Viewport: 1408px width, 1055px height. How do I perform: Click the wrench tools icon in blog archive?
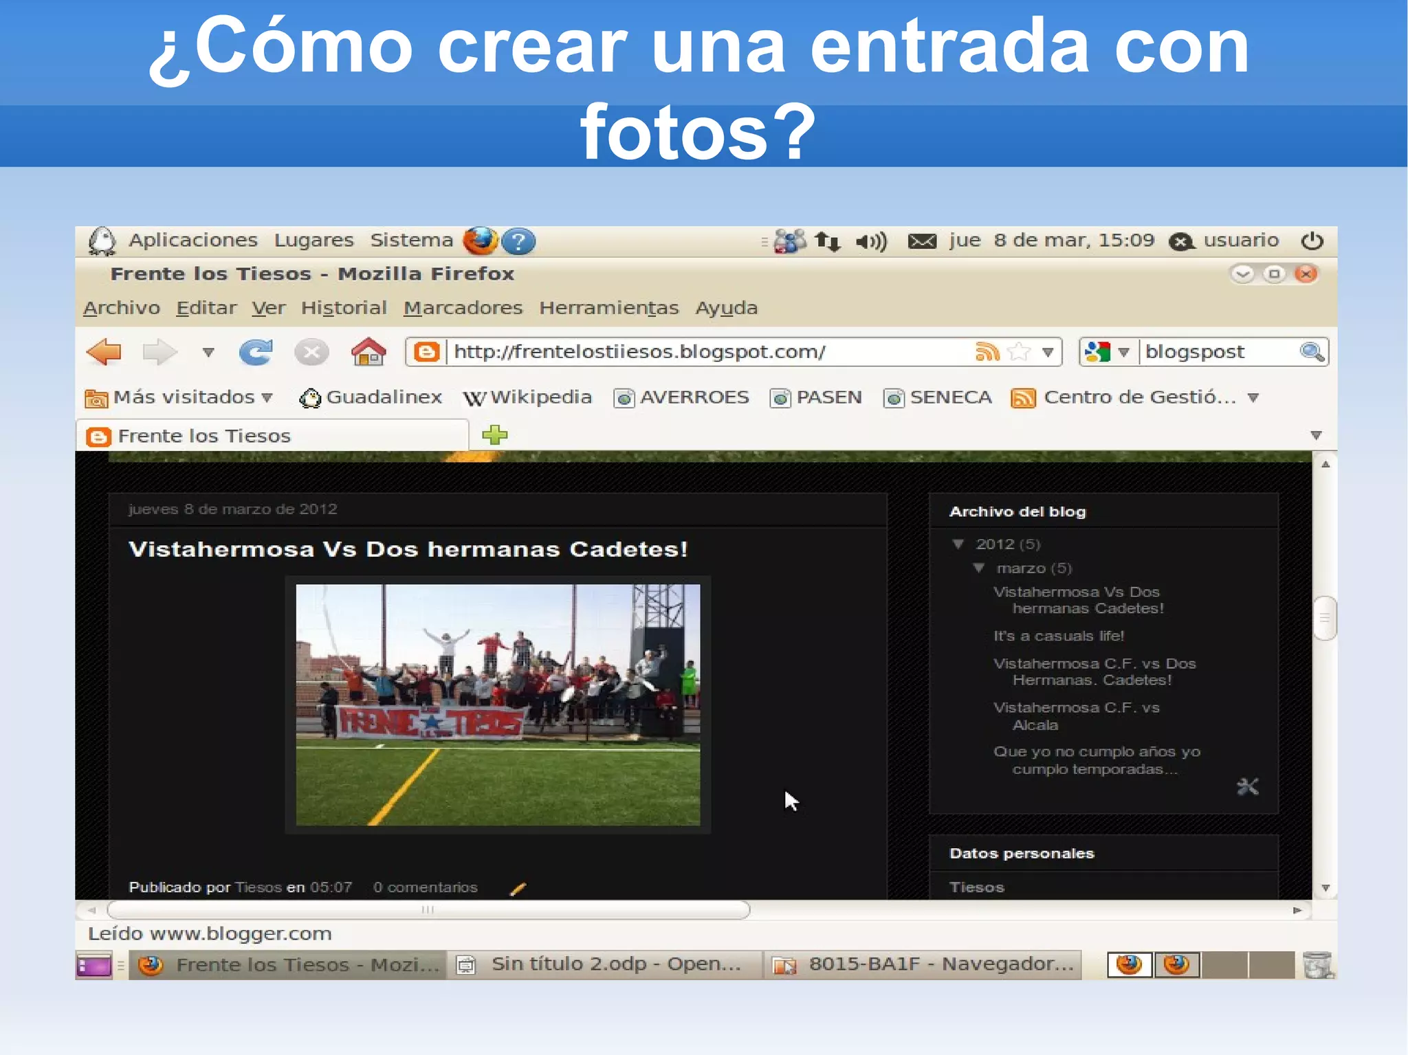[1248, 786]
